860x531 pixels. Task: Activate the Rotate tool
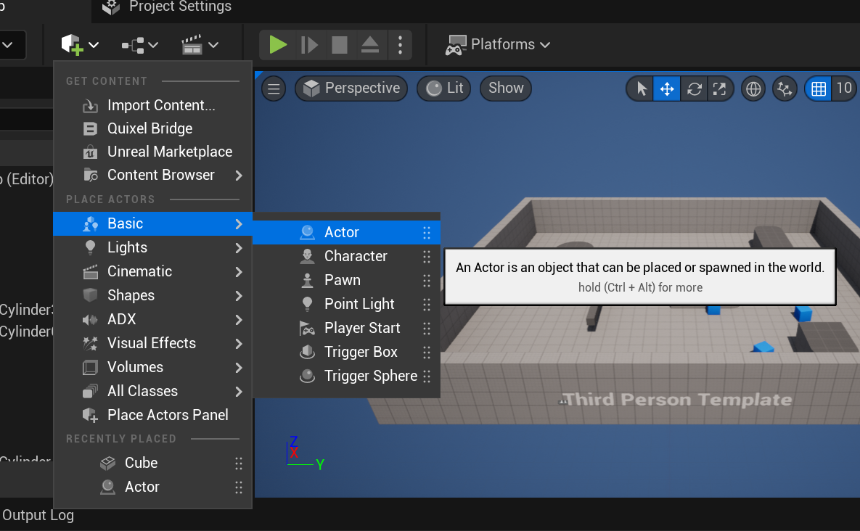(695, 88)
